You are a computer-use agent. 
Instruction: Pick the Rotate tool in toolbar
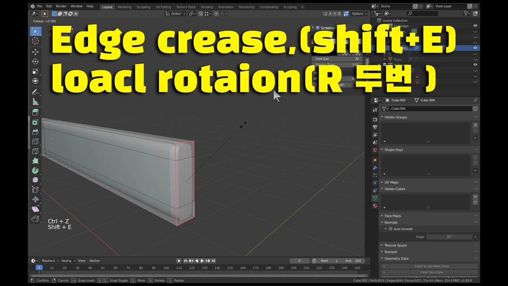[36, 62]
